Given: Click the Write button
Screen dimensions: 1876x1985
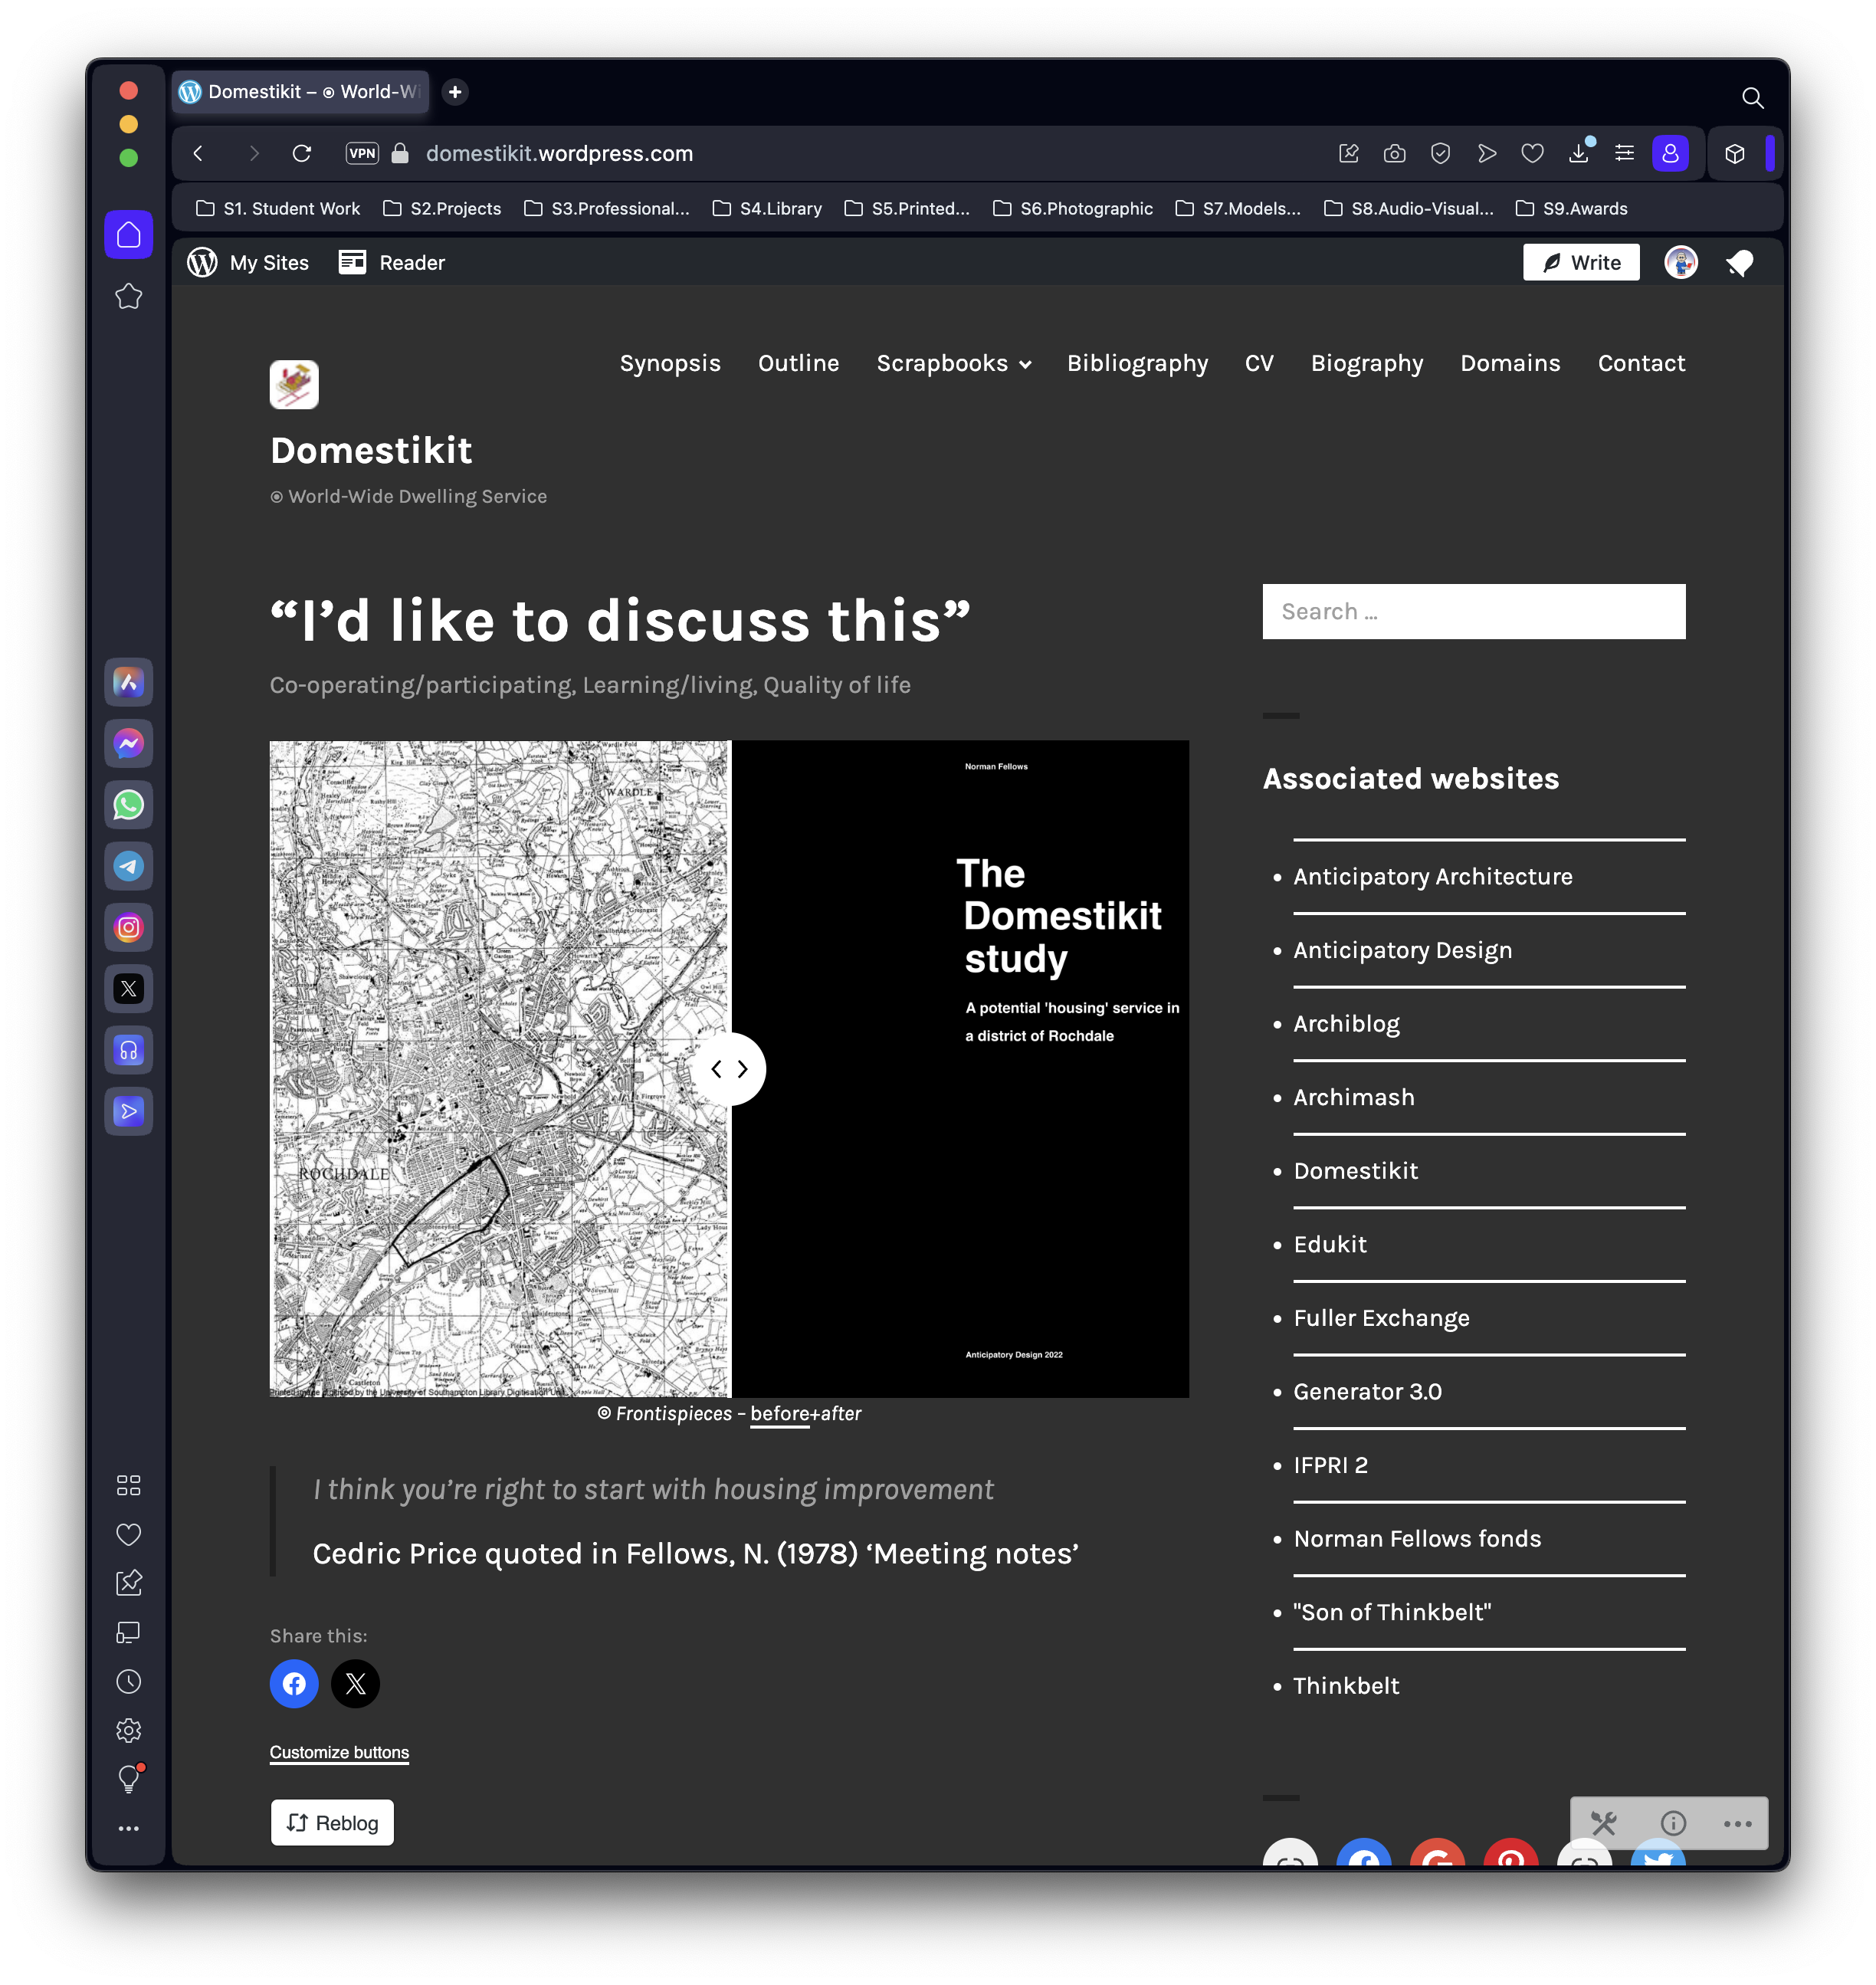Looking at the screenshot, I should coord(1581,263).
